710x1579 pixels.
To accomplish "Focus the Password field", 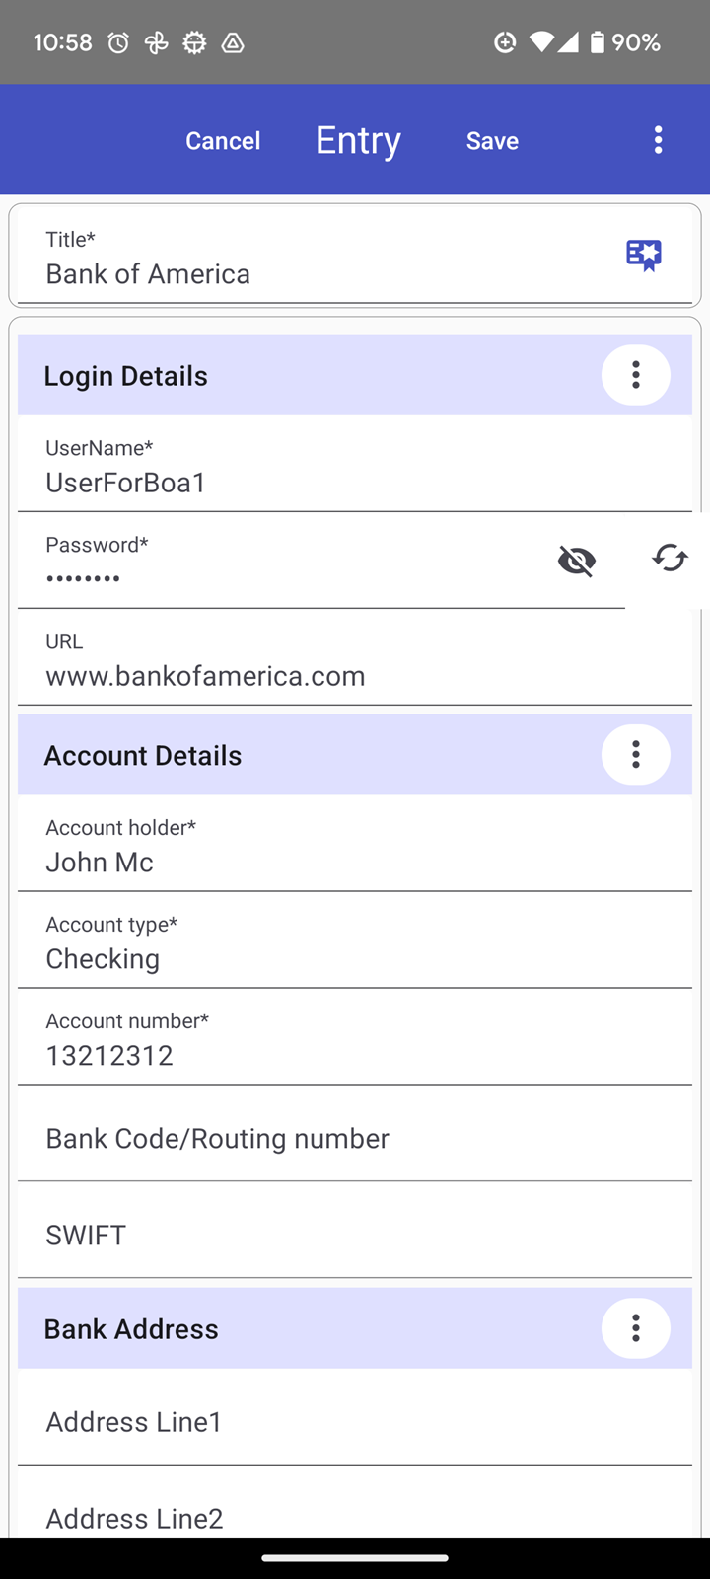I will 286,561.
